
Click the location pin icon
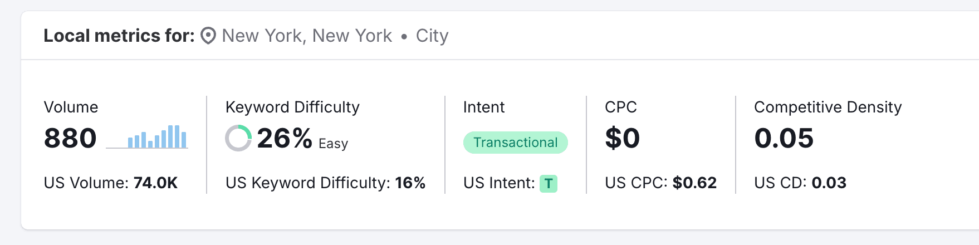coord(208,36)
